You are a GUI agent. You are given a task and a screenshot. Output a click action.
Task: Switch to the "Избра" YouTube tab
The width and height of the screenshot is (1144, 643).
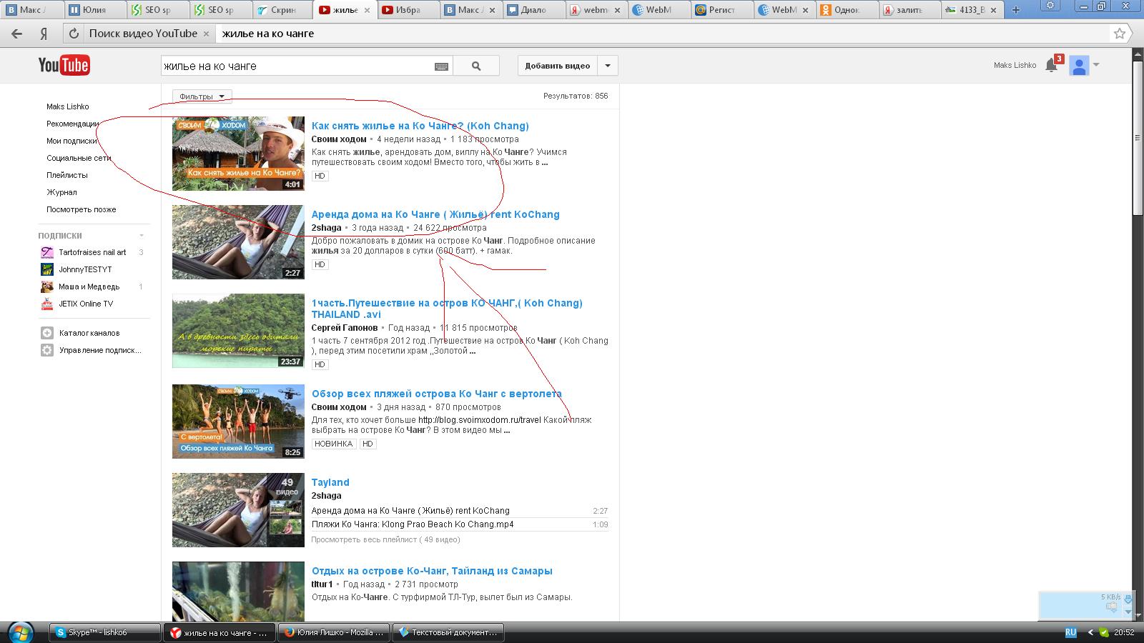point(408,10)
